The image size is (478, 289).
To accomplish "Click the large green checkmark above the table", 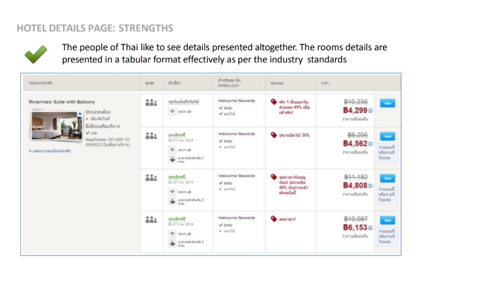I will [x=36, y=53].
